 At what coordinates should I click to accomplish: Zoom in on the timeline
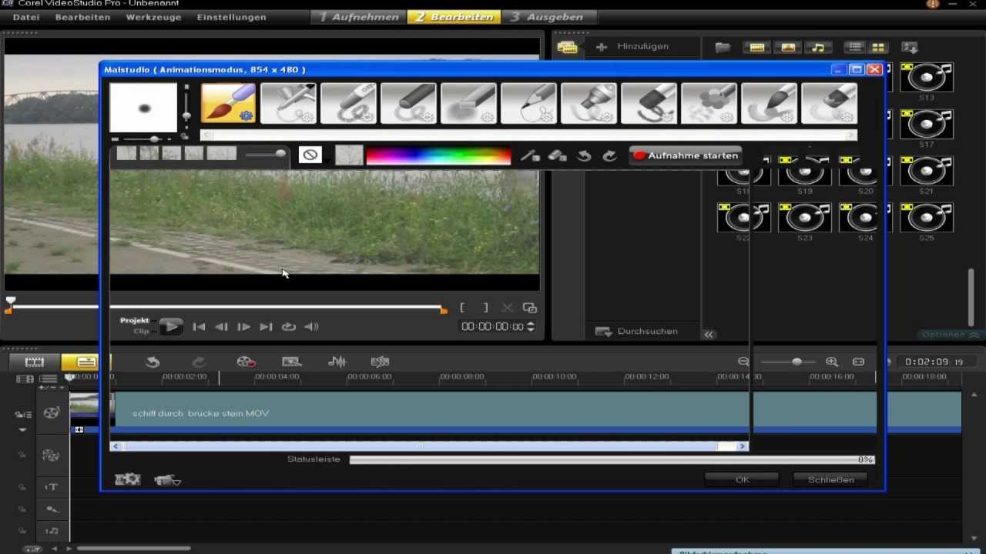832,362
